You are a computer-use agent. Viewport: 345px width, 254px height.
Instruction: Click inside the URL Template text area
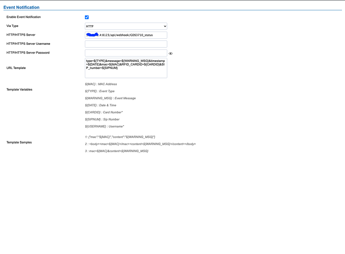pyautogui.click(x=126, y=67)
